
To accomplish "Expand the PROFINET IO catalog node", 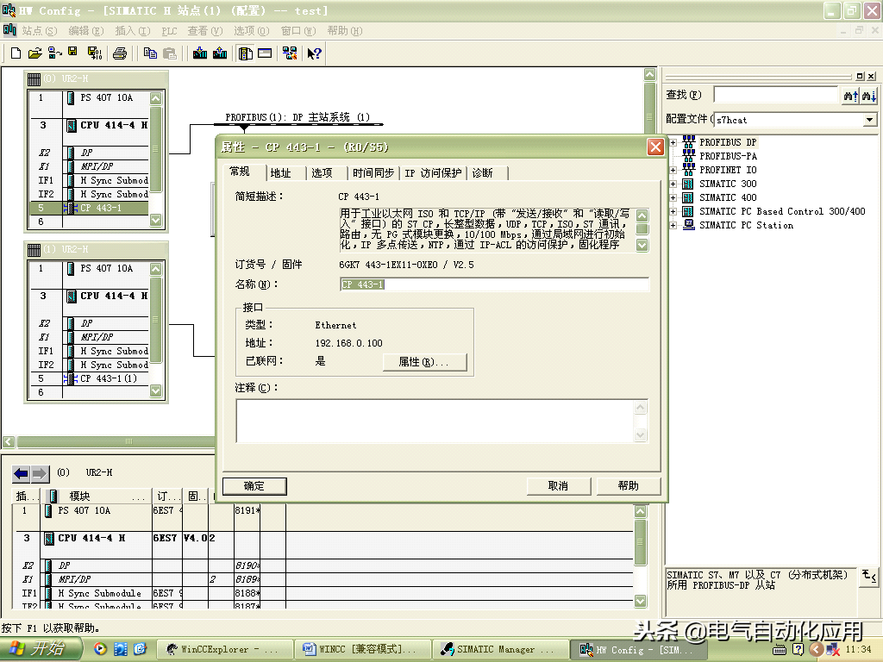I will [673, 170].
